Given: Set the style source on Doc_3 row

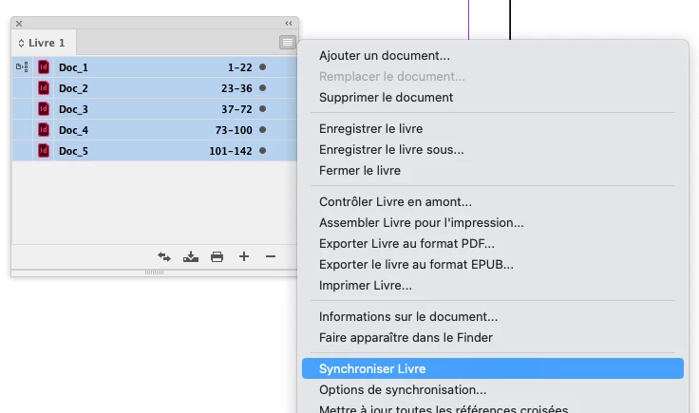Looking at the screenshot, I should tap(22, 109).
